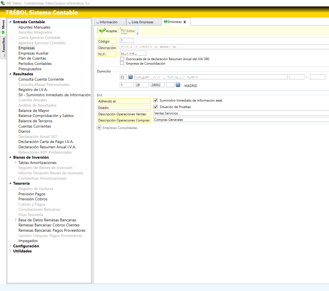Click the Empresas tab green indicator icon
This screenshot has width=329, height=291.
(165, 22)
